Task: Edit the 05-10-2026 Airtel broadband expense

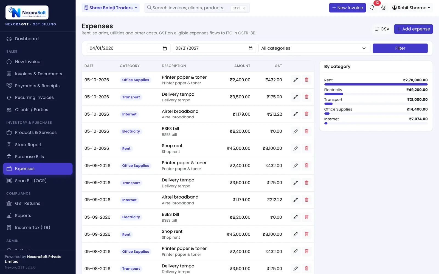Action: coord(296,114)
